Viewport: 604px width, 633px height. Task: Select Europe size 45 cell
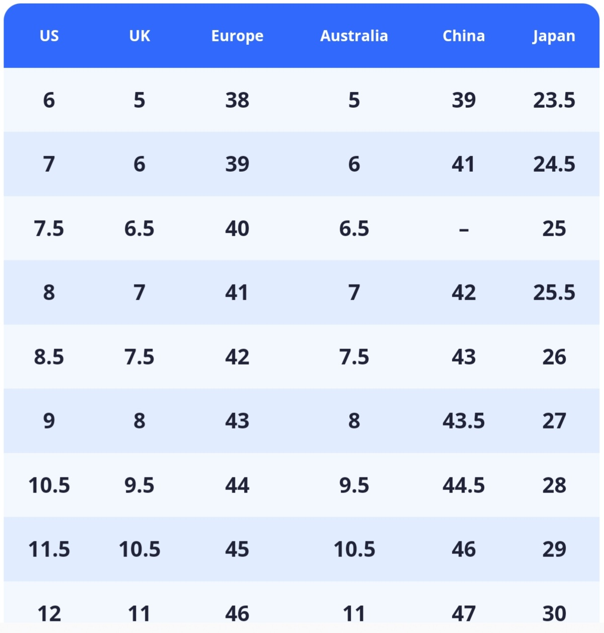(x=237, y=549)
